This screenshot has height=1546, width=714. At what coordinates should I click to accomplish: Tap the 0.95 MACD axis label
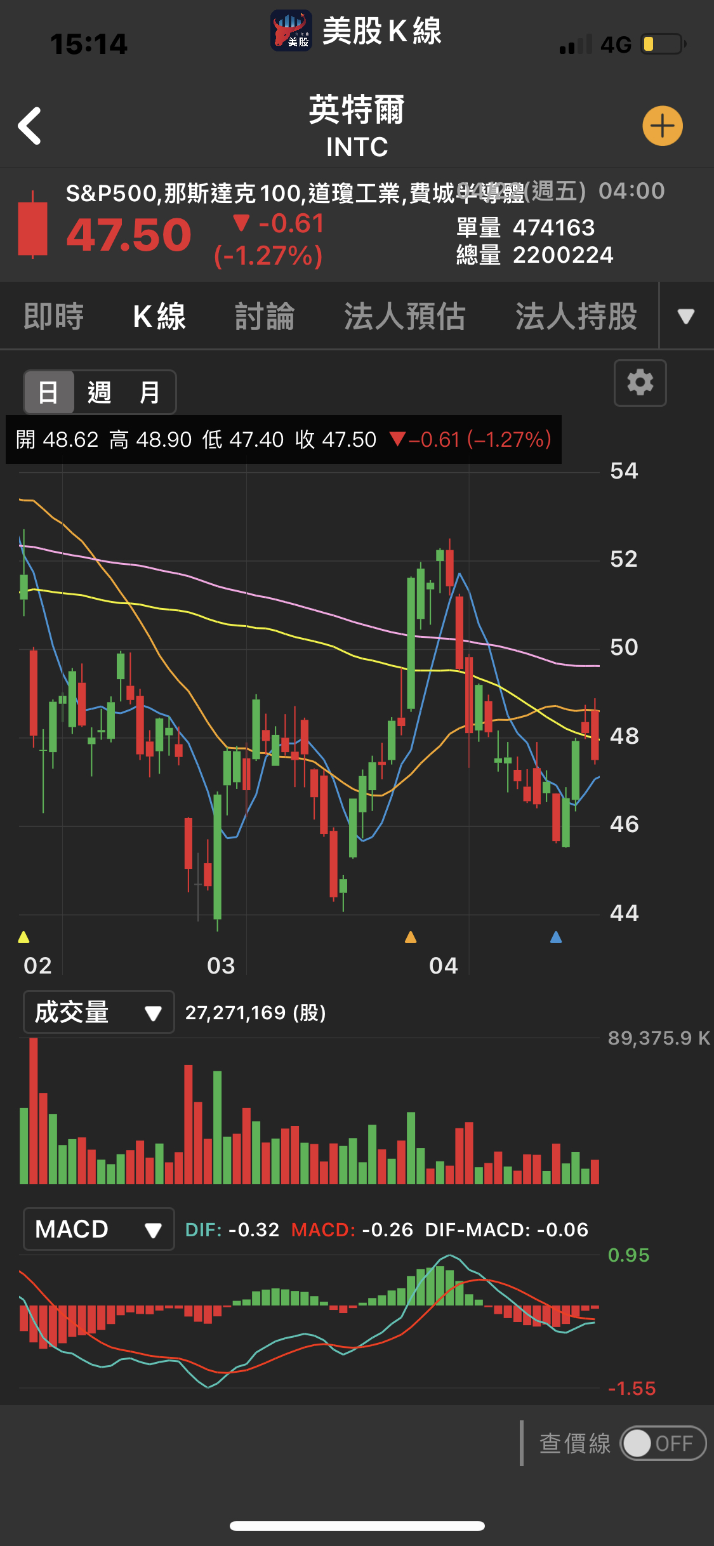coord(629,1255)
